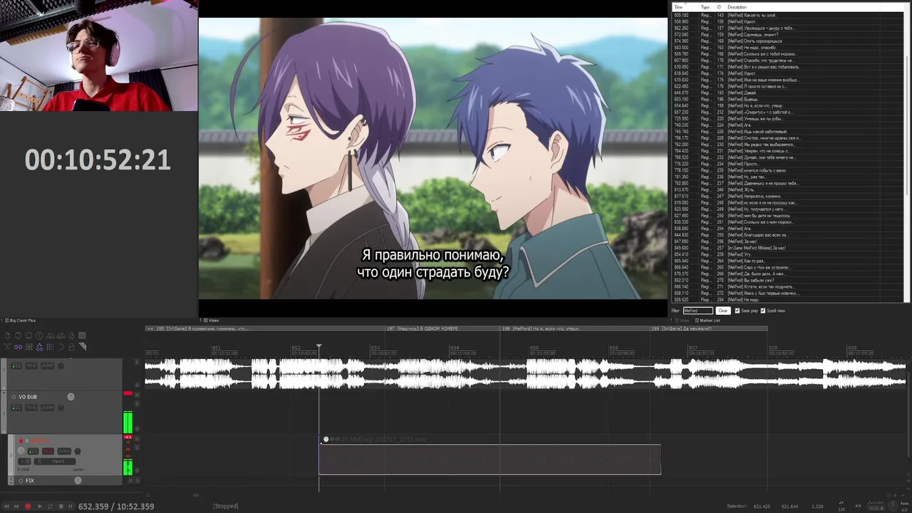The image size is (912, 513).
Task: Switch to the Notes tab
Action: [x=683, y=321]
